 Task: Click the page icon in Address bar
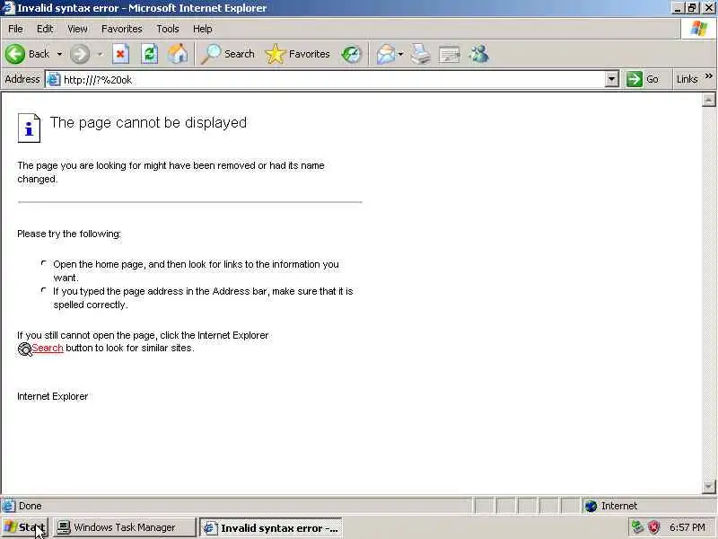pos(54,79)
